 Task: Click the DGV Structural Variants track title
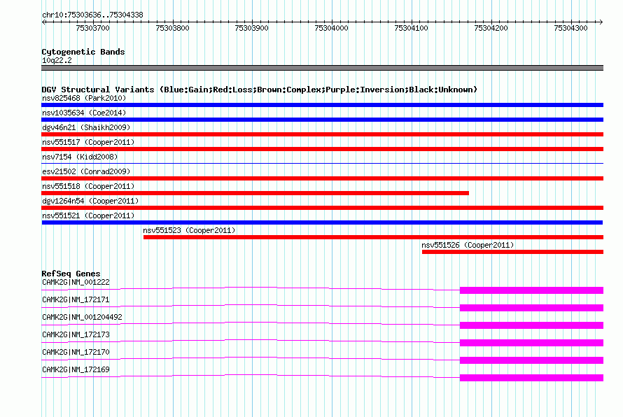(259, 90)
